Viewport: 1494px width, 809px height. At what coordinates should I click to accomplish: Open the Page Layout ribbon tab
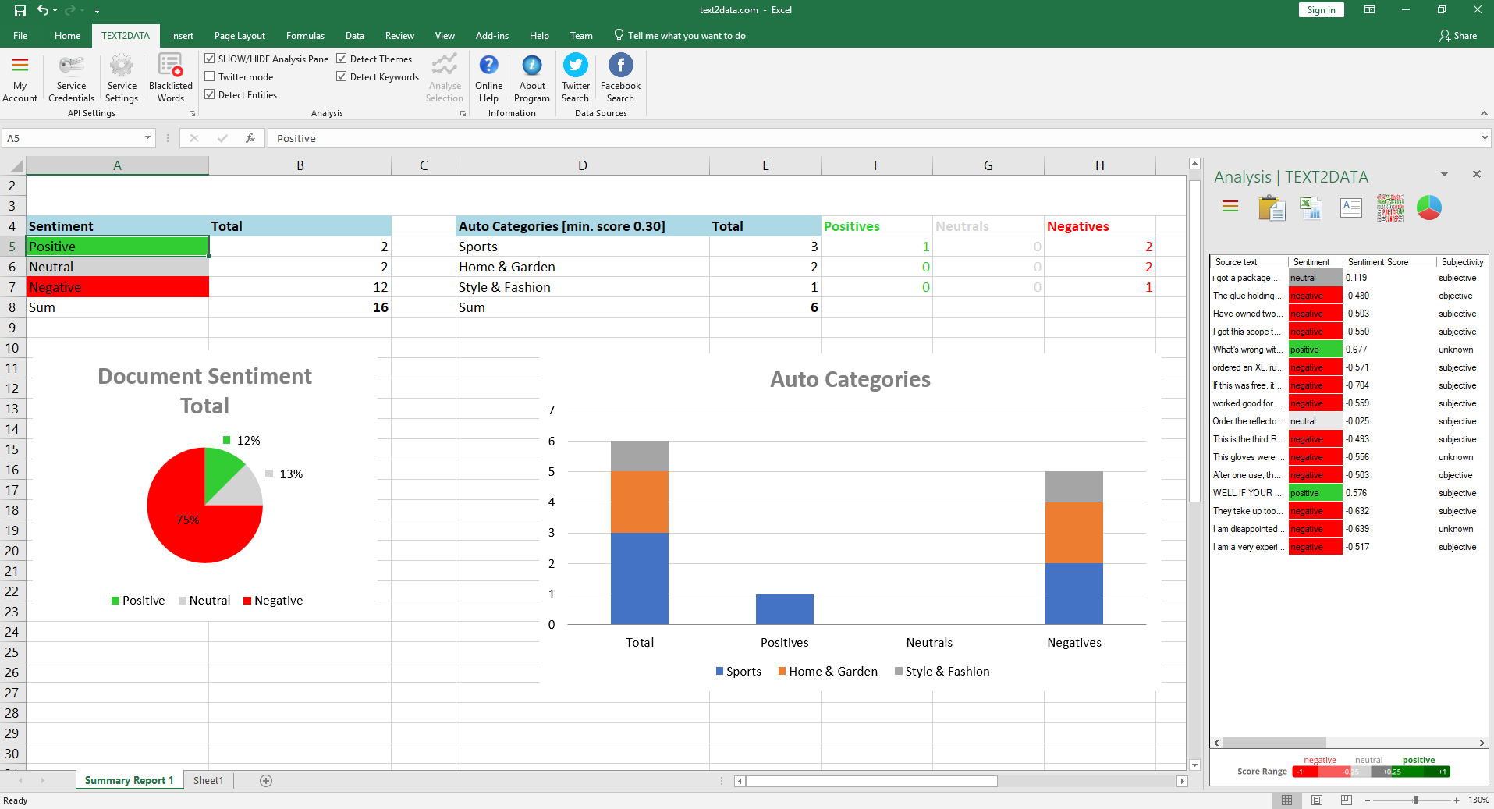(240, 36)
